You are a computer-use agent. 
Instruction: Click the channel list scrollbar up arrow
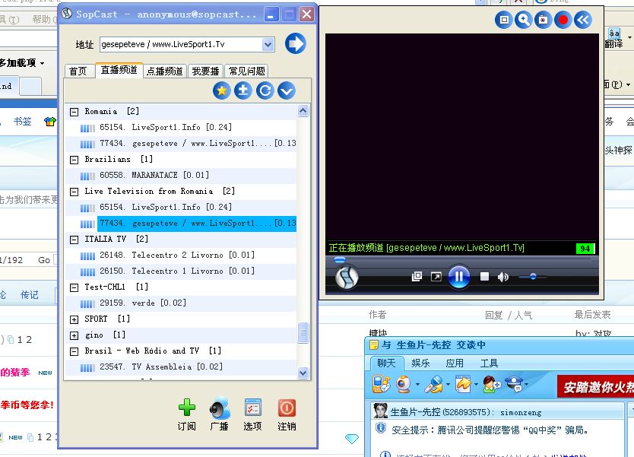click(x=303, y=110)
